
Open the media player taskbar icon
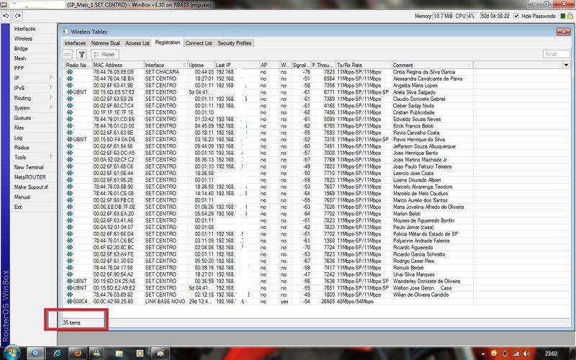click(x=140, y=354)
